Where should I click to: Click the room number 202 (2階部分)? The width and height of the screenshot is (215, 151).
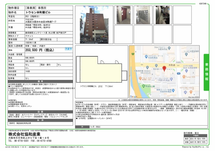(x=32, y=16)
